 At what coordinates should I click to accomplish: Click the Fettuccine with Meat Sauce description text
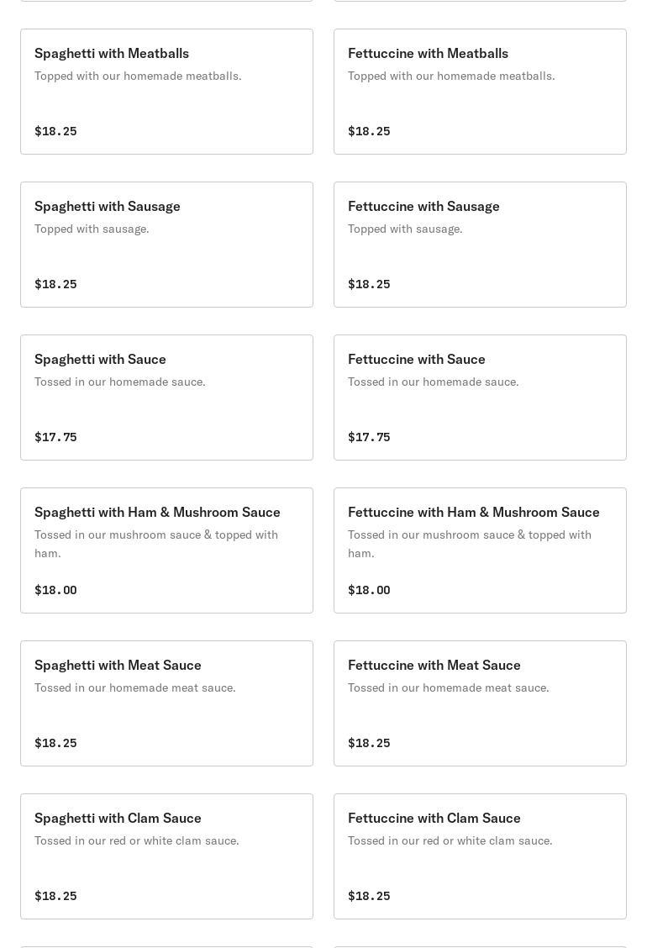tap(449, 687)
